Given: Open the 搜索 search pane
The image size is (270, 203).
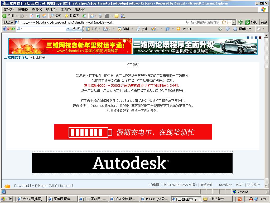Looking at the screenshot, I should click(x=56, y=16).
